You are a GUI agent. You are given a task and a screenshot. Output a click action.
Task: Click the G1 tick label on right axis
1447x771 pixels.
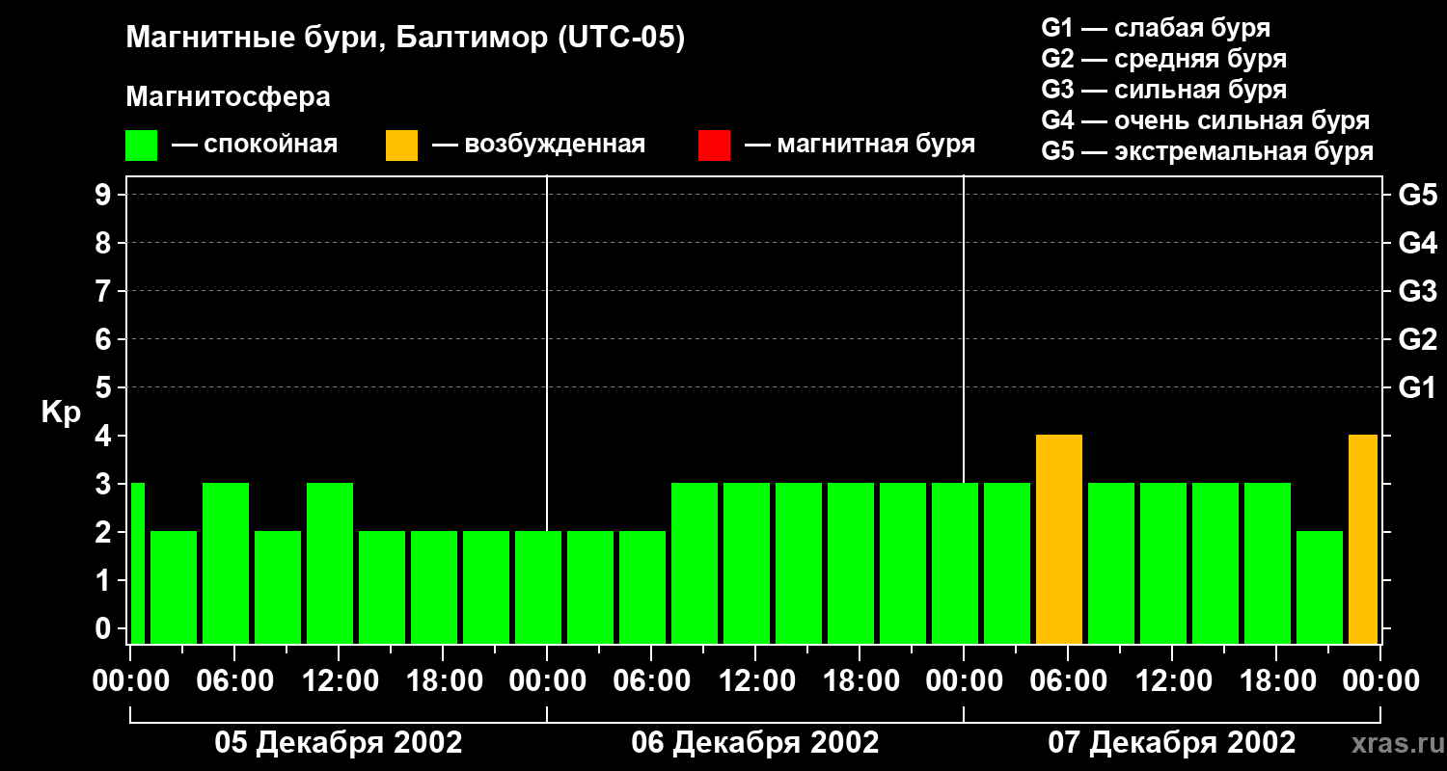click(1417, 388)
